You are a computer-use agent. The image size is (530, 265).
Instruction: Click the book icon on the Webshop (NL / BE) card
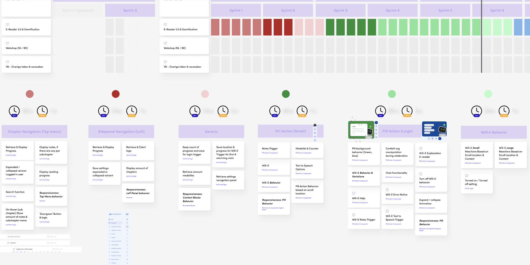point(7,43)
